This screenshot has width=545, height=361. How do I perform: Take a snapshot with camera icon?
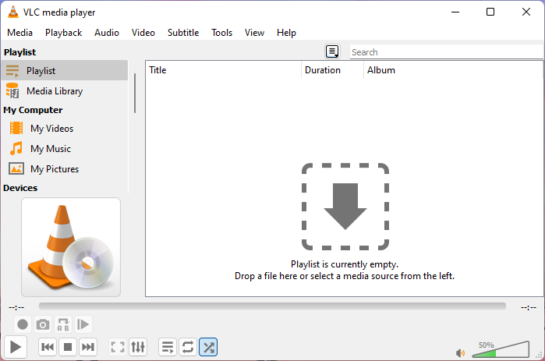43,324
